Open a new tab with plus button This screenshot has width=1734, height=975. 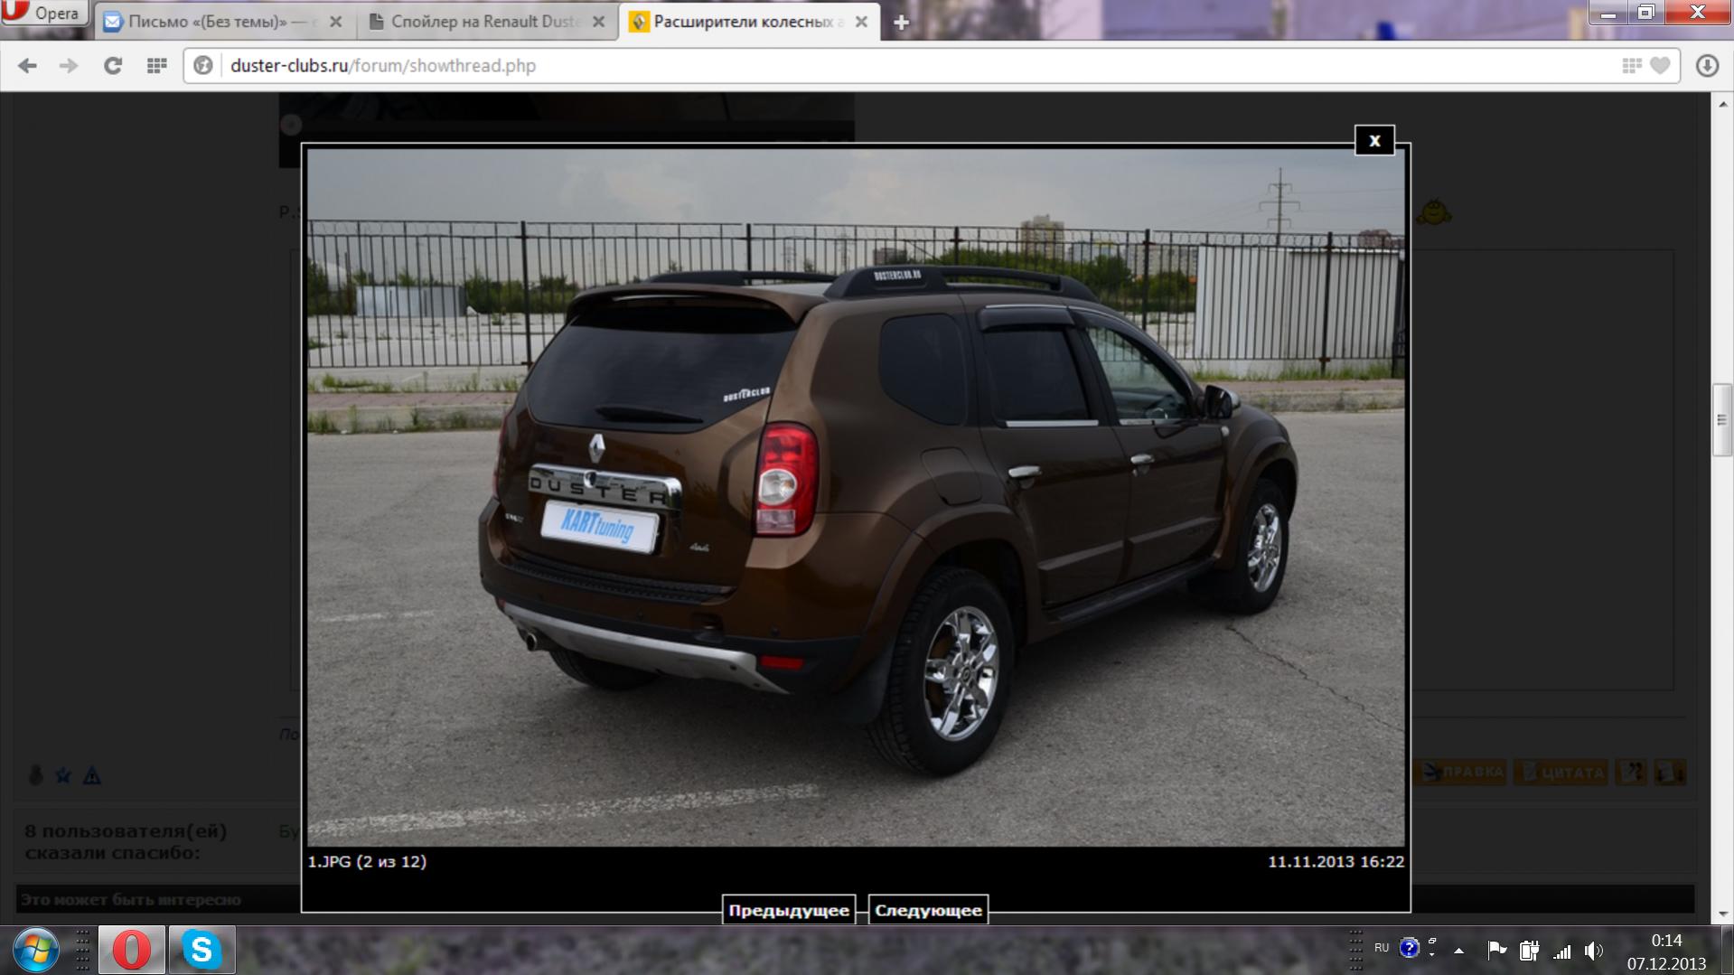click(901, 23)
